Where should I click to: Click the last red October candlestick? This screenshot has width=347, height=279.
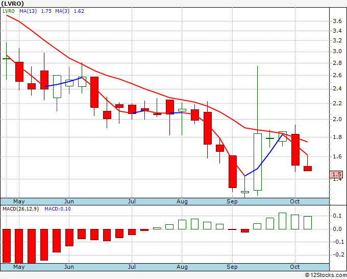(x=308, y=169)
